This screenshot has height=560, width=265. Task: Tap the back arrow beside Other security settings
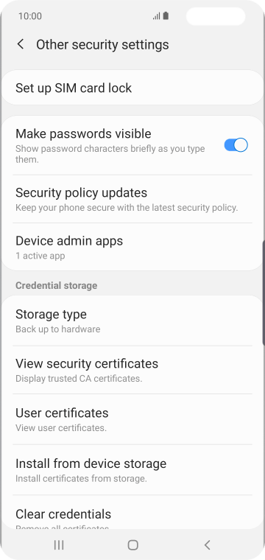(x=21, y=45)
